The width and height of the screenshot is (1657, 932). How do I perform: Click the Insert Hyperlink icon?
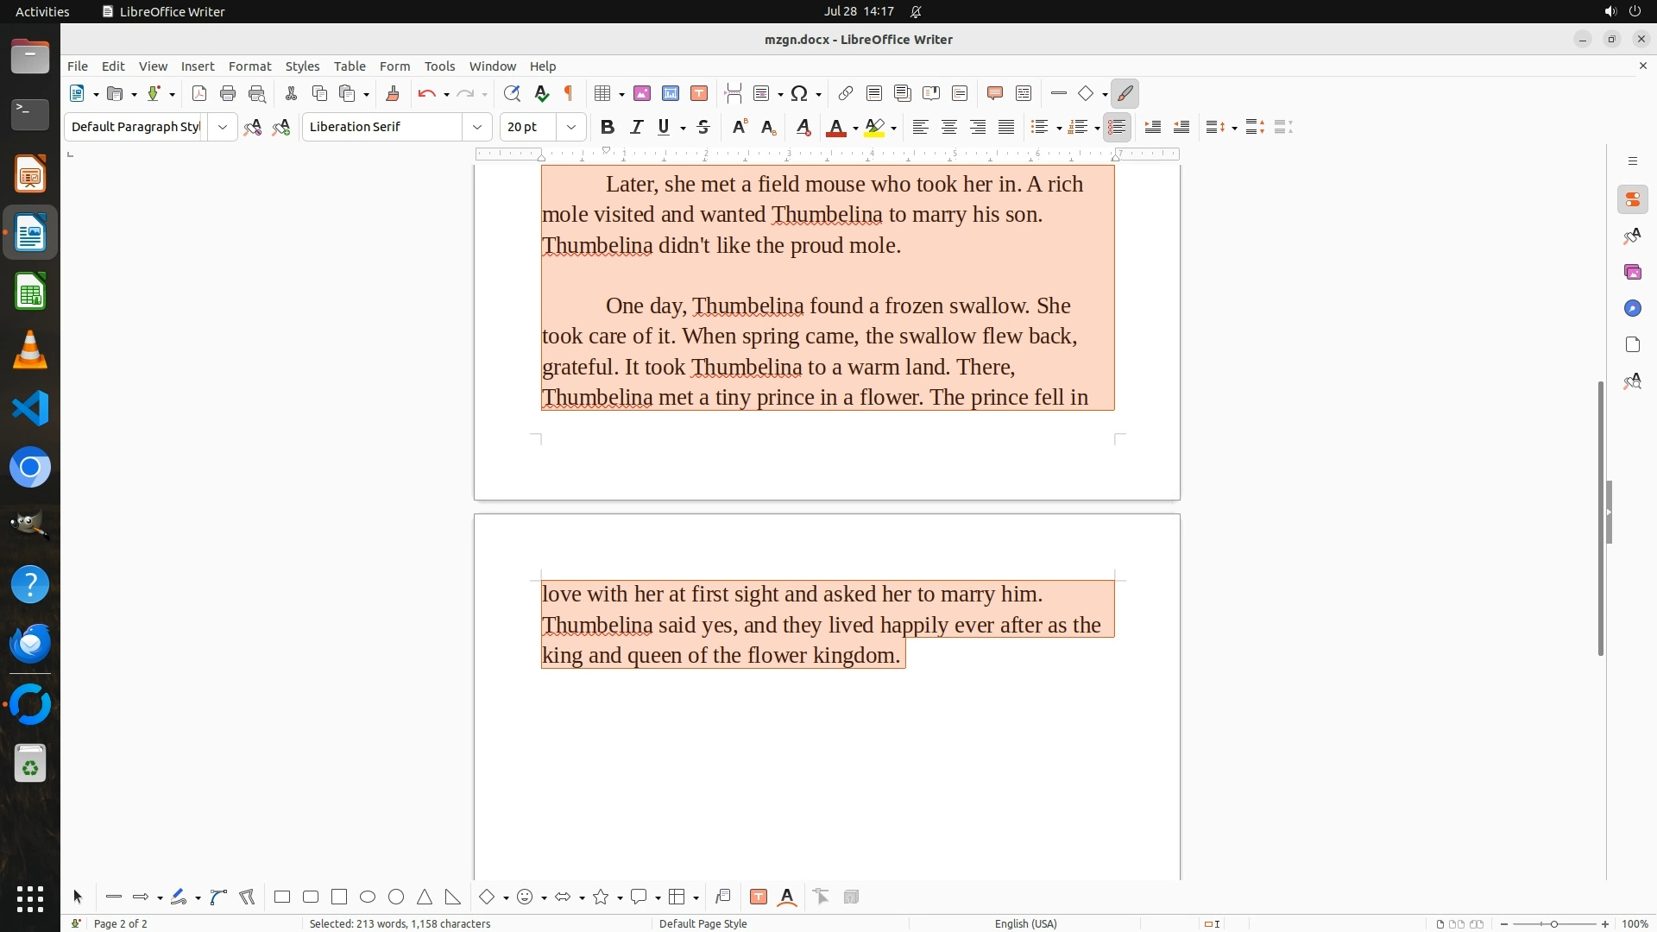click(x=846, y=94)
